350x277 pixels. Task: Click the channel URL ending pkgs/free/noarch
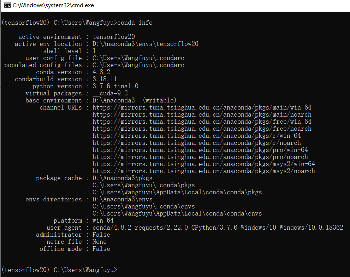(x=202, y=129)
